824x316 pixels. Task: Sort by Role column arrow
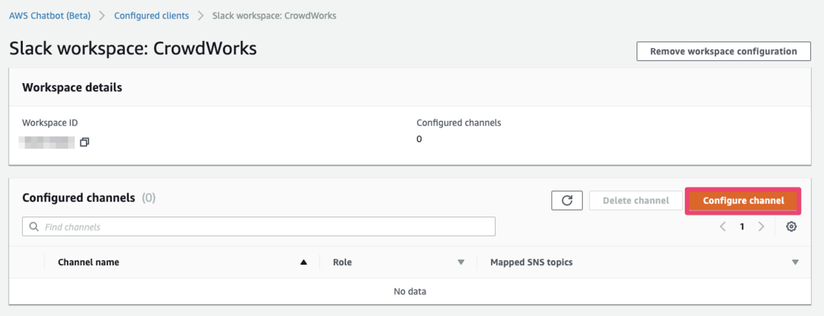click(x=461, y=263)
